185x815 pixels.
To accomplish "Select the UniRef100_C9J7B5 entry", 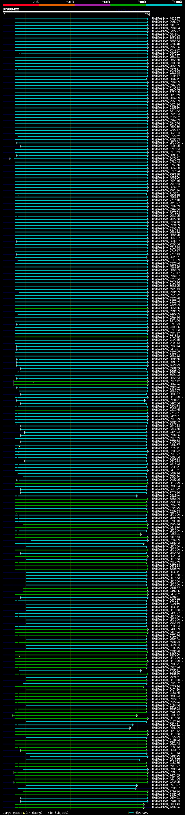I will (x=166, y=759).
